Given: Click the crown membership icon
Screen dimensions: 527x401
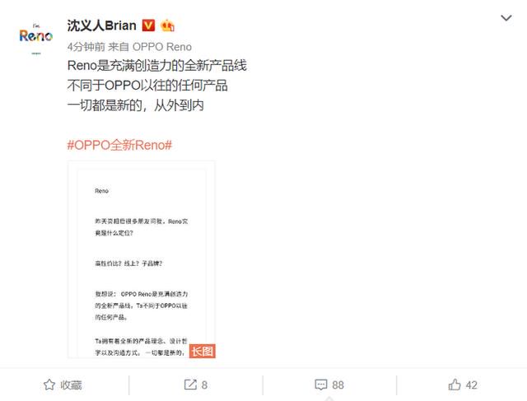Looking at the screenshot, I should click(x=167, y=26).
